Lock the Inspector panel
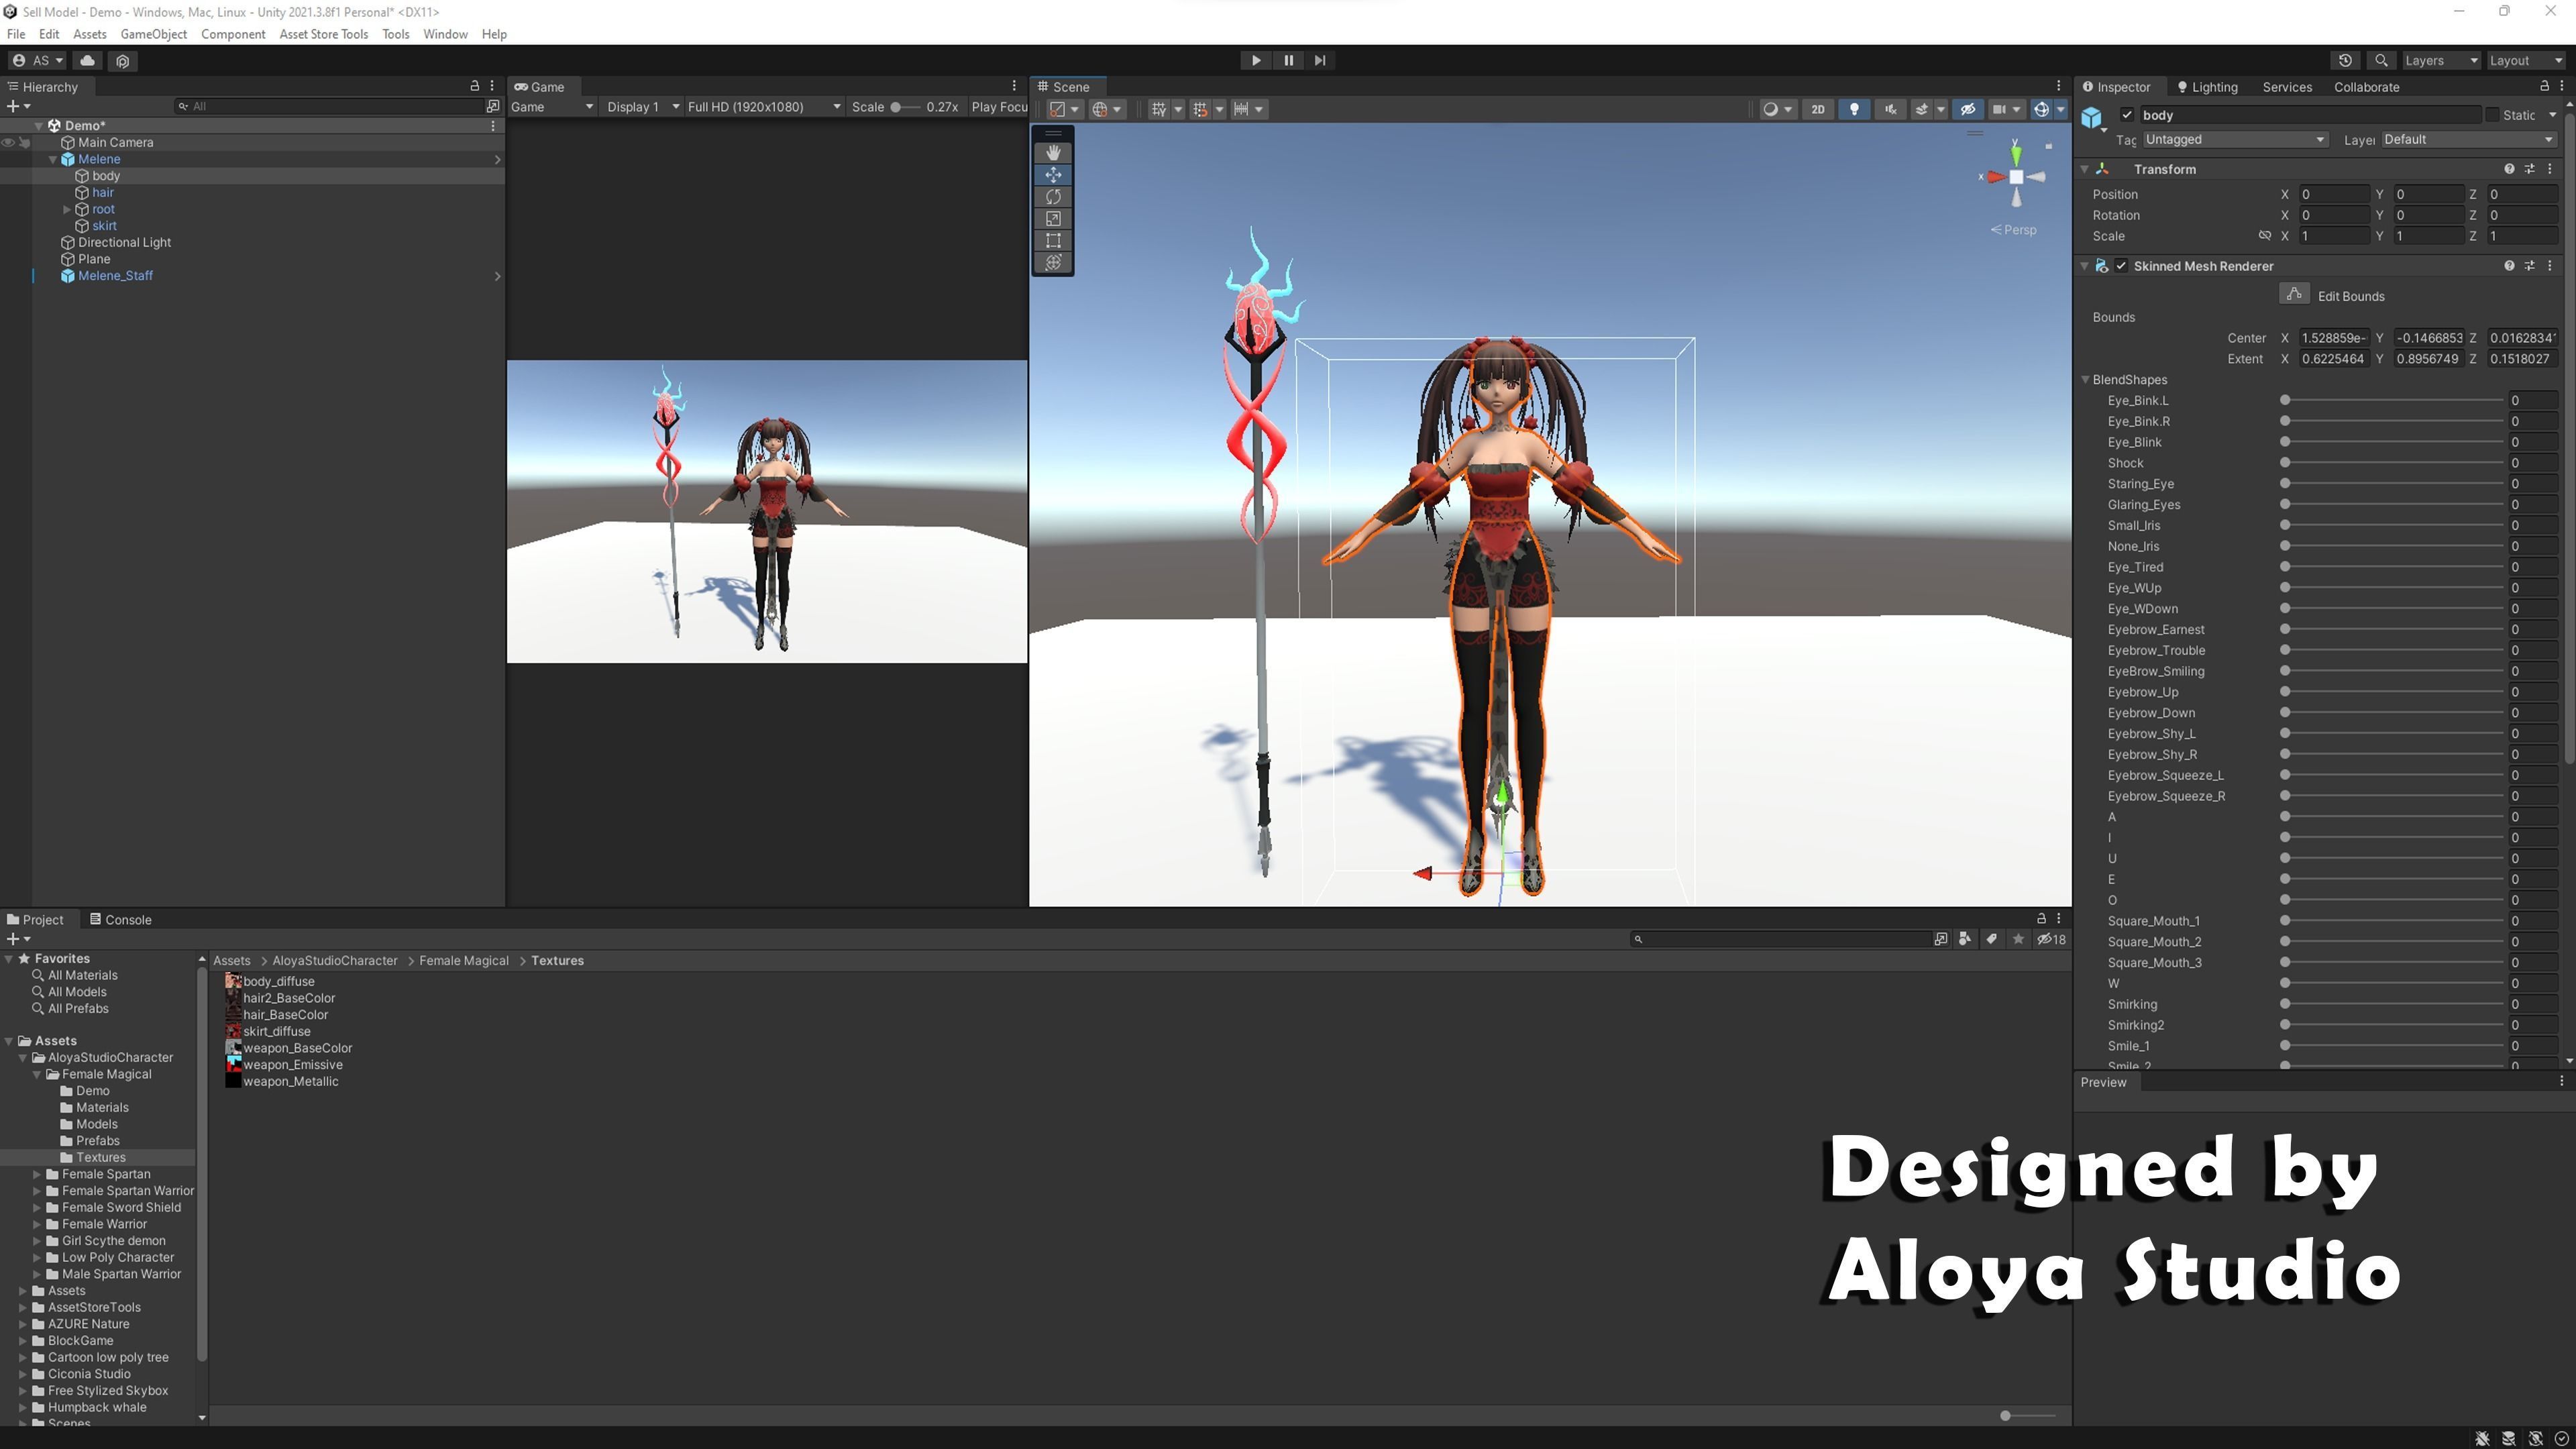The height and width of the screenshot is (1449, 2576). (x=2544, y=86)
